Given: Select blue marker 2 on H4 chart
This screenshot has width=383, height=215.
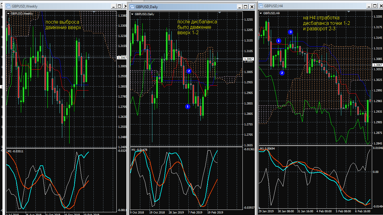Looking at the screenshot, I should 282,73.
